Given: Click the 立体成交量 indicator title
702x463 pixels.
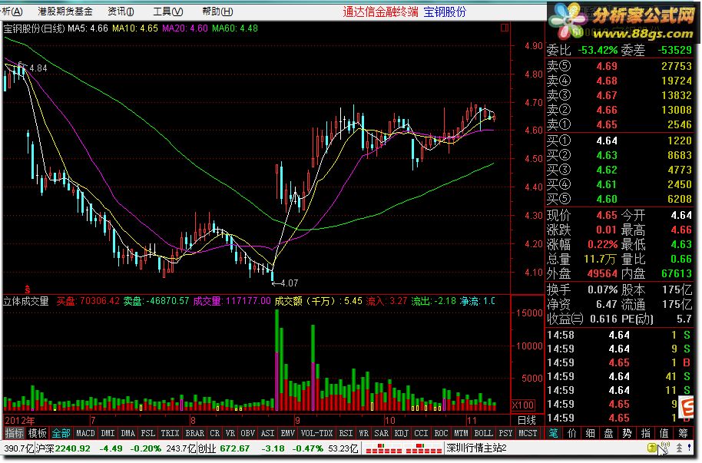Looking at the screenshot, I should (x=26, y=301).
